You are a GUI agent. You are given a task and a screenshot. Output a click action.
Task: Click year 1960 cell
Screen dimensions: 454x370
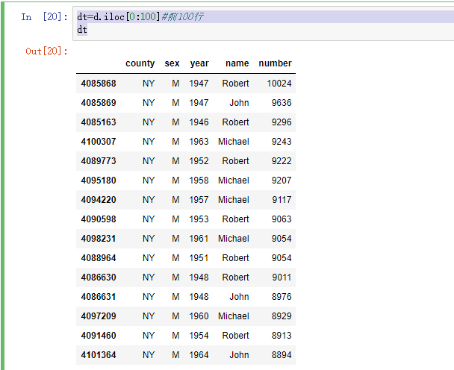click(199, 316)
